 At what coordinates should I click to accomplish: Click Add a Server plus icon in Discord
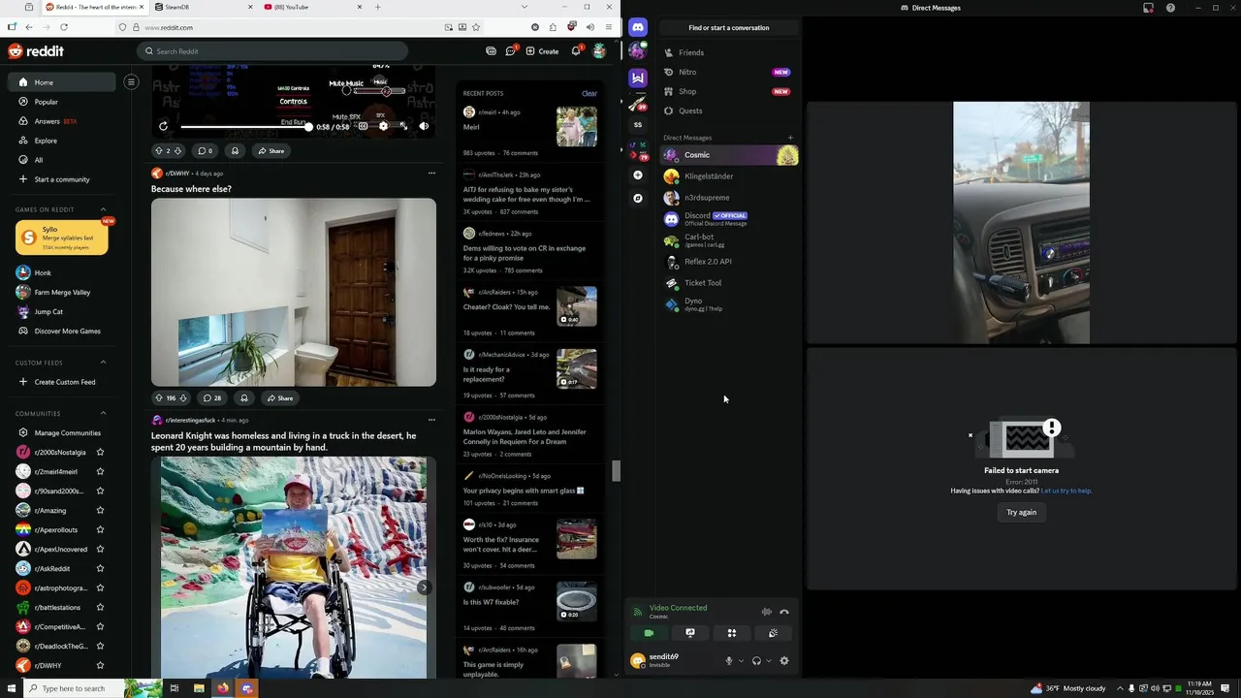pos(637,174)
